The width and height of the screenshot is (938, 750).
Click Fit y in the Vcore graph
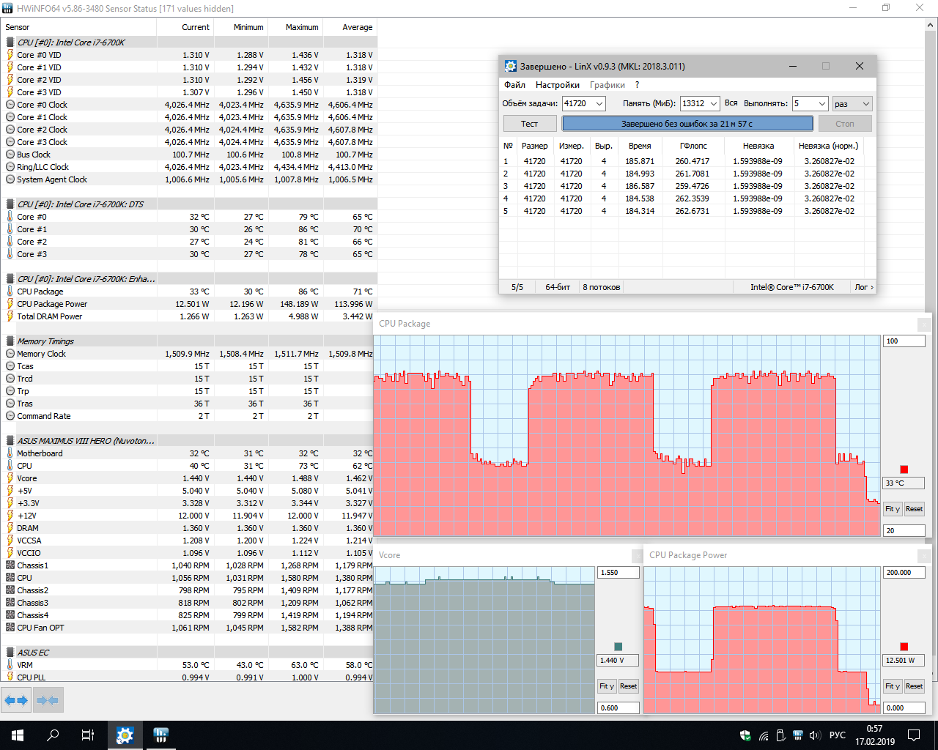[x=606, y=686]
